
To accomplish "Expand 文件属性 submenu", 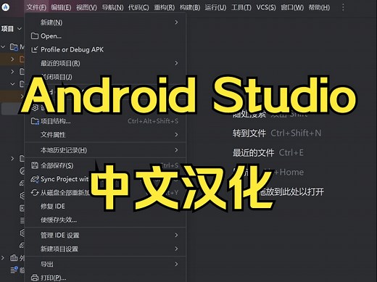I will pos(105,135).
